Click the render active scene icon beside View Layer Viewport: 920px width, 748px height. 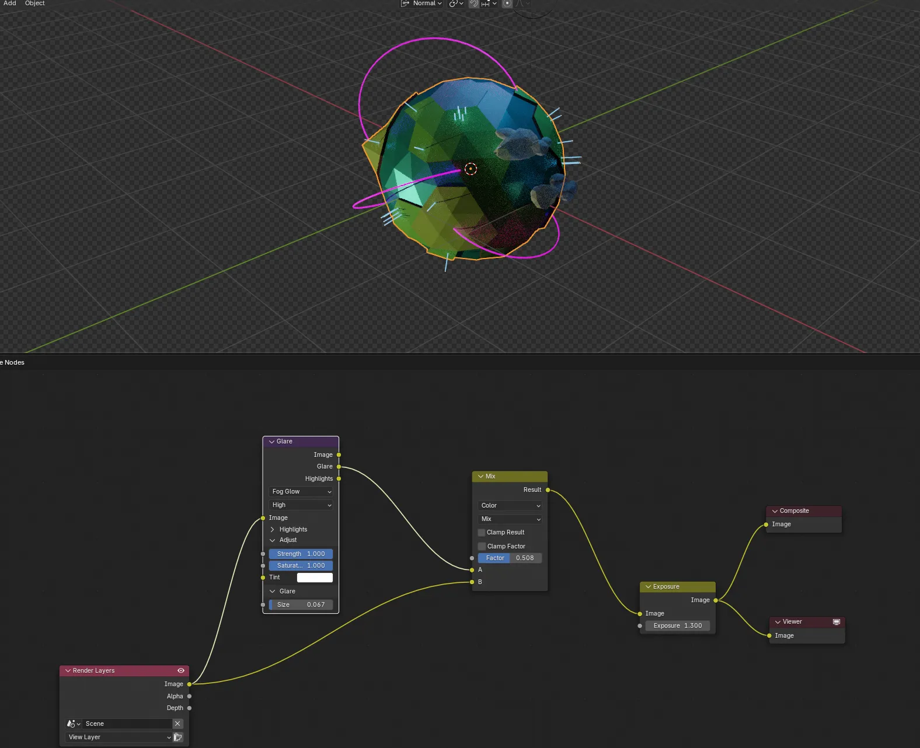pos(178,737)
